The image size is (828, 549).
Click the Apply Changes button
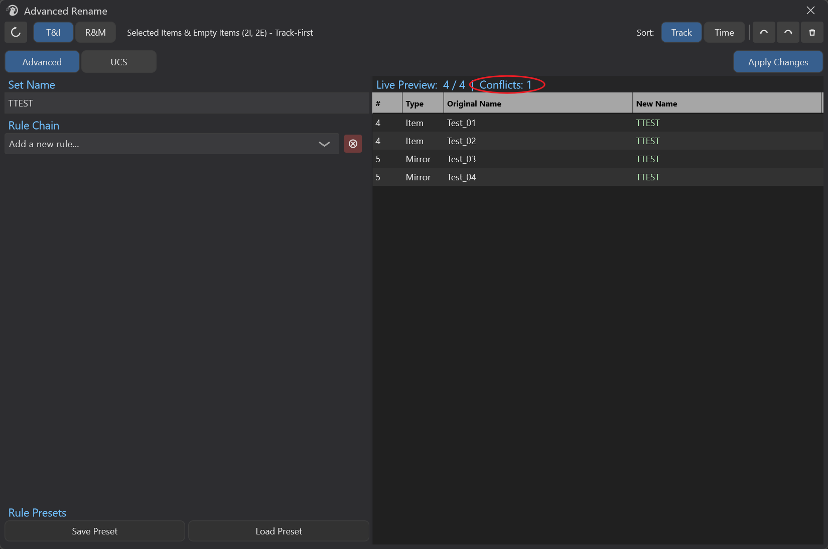coord(778,62)
